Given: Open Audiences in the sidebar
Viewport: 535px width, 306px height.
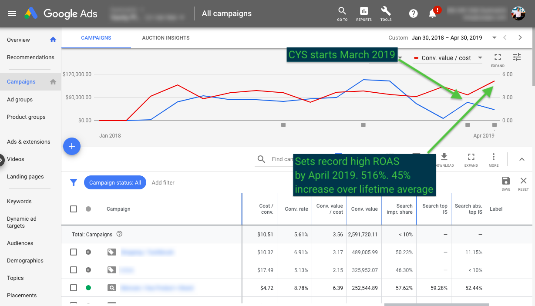Looking at the screenshot, I should point(20,243).
